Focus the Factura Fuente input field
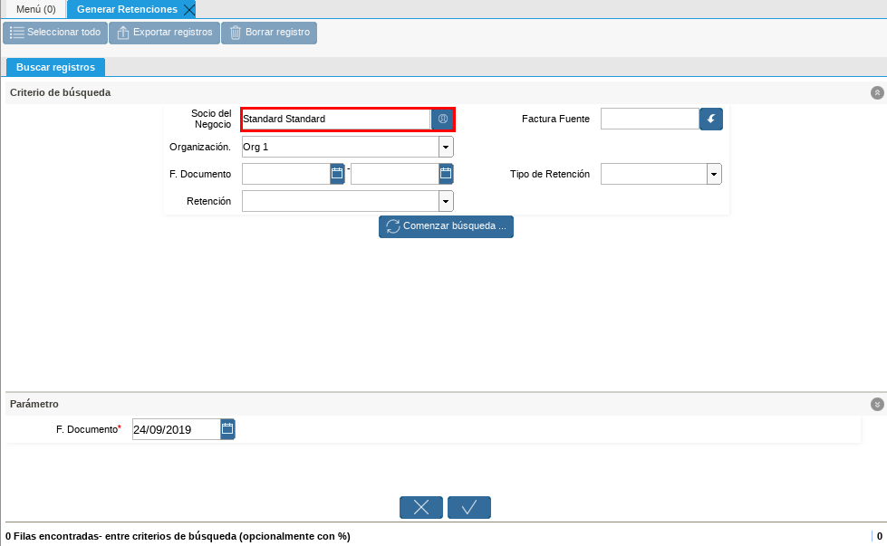Image resolution: width=887 pixels, height=546 pixels. pos(650,119)
